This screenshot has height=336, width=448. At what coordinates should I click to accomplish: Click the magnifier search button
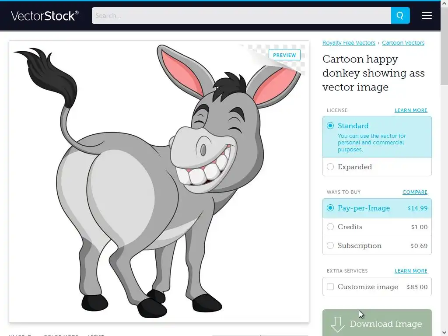[400, 15]
